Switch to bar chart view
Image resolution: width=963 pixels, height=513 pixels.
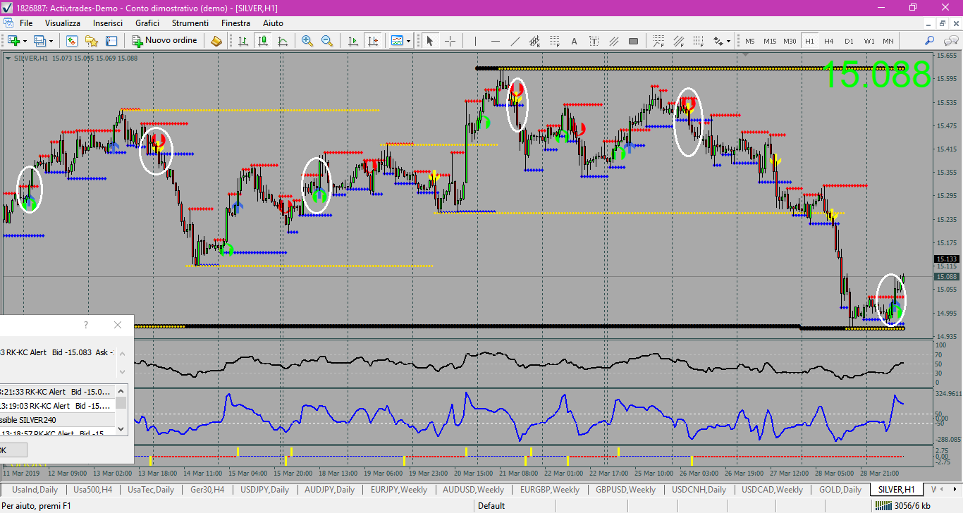pos(243,41)
